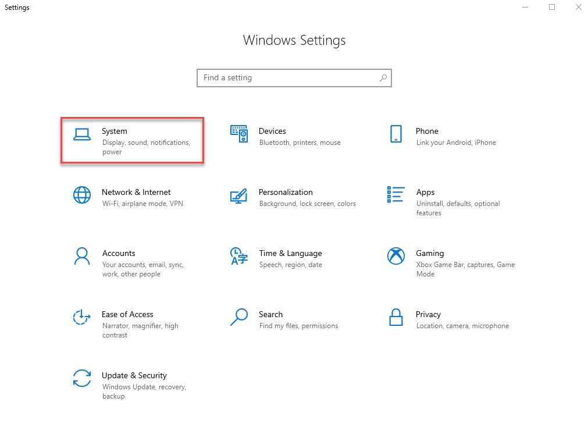The height and width of the screenshot is (423, 588).
Task: Click the Update & Security arrows icon
Action: [x=82, y=378]
